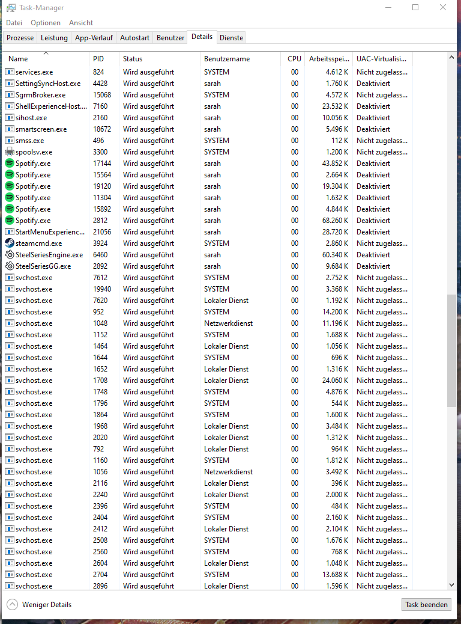Select the svchost.exe row with PID 19940
Image resolution: width=461 pixels, height=624 pixels.
pyautogui.click(x=208, y=289)
